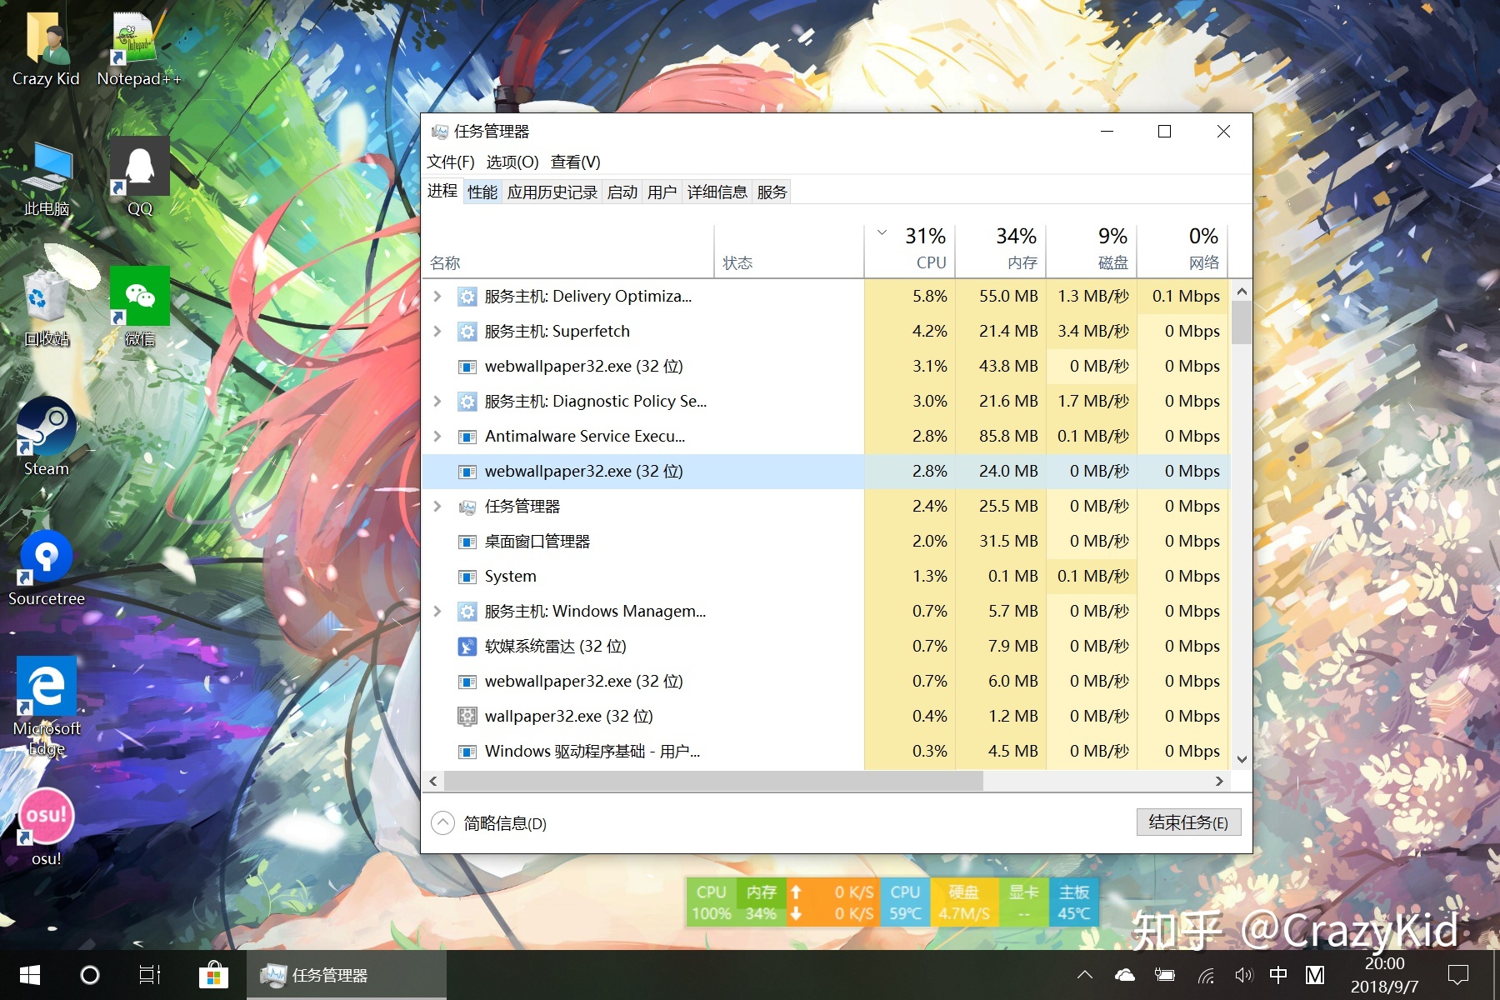The height and width of the screenshot is (1000, 1500).
Task: Open the 选项(O) menu
Action: (512, 162)
